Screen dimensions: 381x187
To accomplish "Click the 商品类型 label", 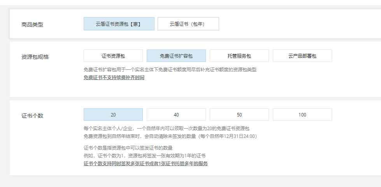I will click(x=32, y=25).
